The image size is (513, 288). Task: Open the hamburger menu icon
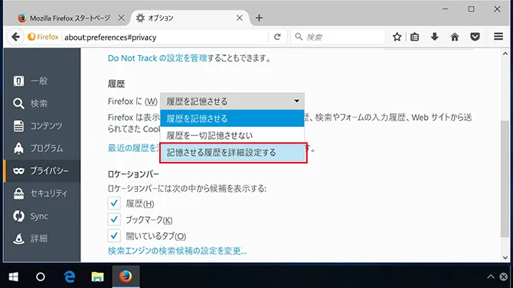(x=498, y=37)
